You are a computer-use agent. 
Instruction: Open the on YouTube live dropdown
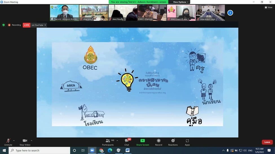pyautogui.click(x=39, y=25)
